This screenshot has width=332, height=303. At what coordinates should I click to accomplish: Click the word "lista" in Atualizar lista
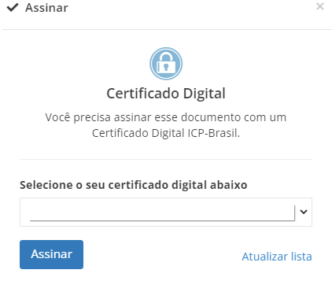tap(301, 257)
